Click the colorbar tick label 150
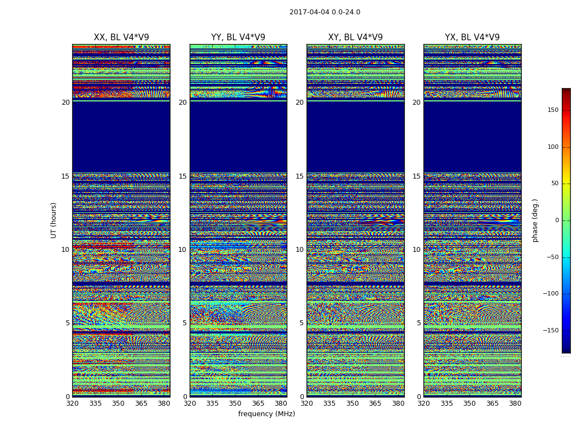 click(553, 110)
